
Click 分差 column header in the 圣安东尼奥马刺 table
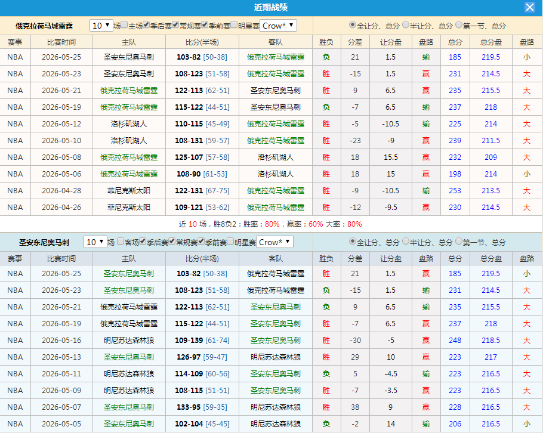355,259
